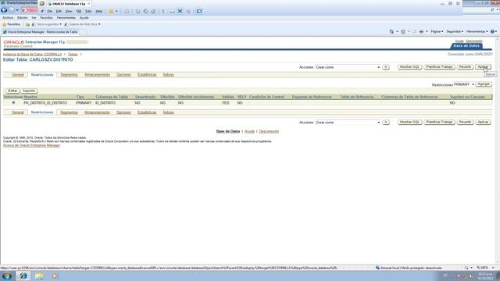Click the VMware home tab icon

[41, 3]
